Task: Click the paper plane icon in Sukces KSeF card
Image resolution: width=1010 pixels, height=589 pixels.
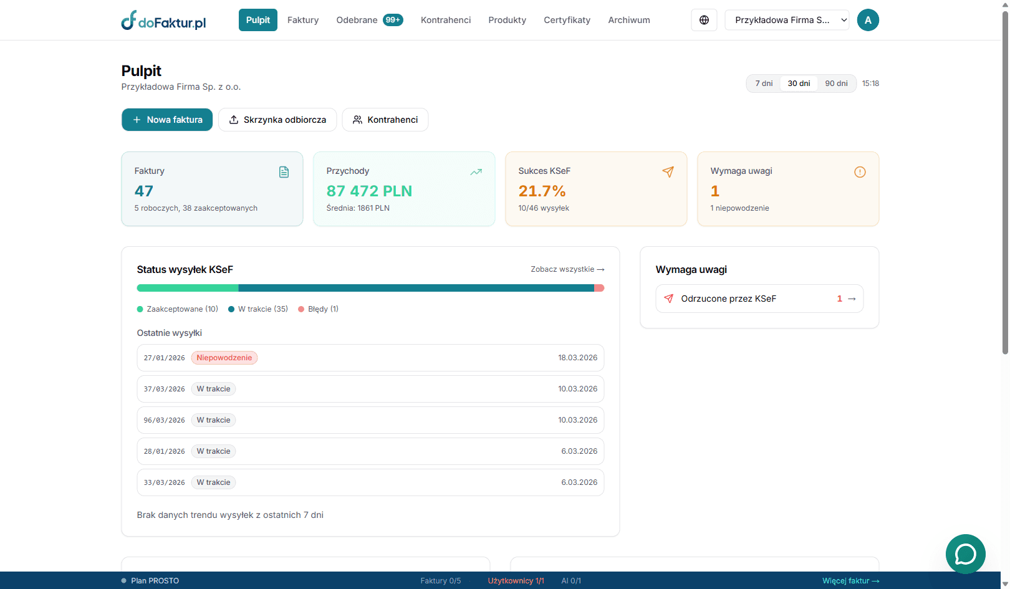Action: tap(668, 172)
